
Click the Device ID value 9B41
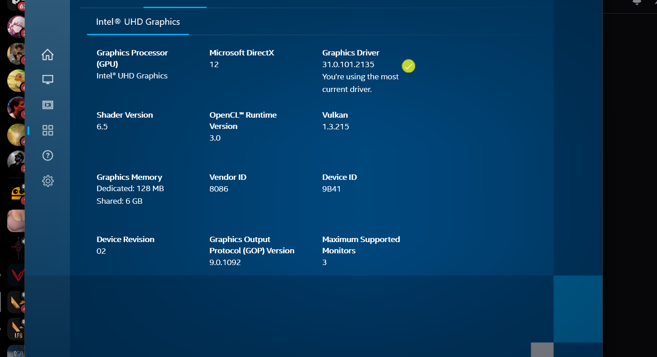[332, 189]
